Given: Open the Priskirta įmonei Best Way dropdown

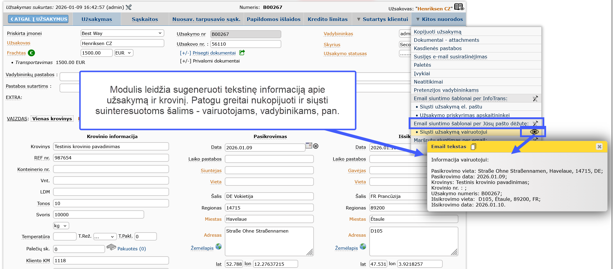Looking at the screenshot, I should tap(122, 33).
